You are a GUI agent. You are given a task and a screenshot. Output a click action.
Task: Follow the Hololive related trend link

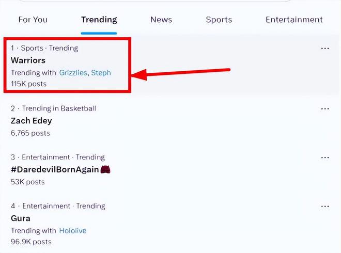click(x=72, y=230)
